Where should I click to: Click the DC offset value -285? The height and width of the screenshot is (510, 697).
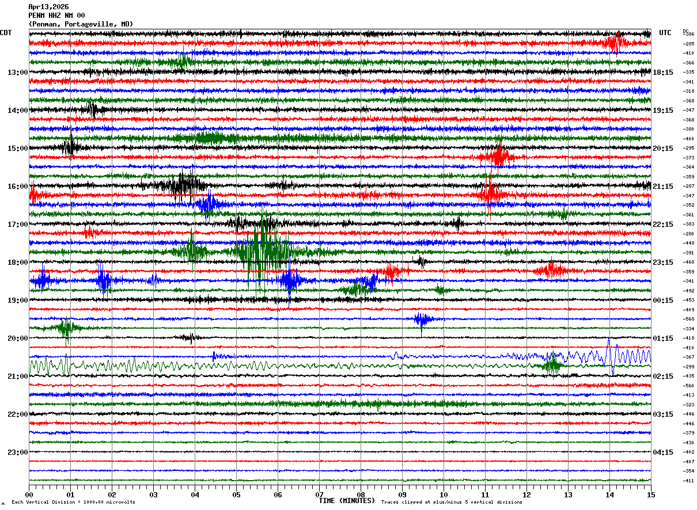[x=688, y=44]
